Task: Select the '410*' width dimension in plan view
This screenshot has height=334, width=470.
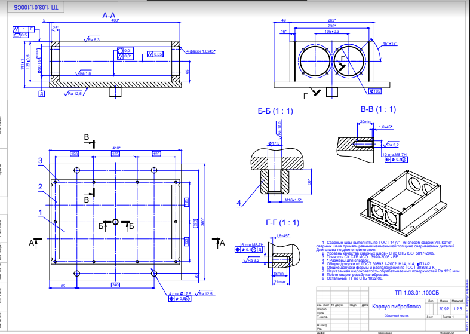Action: tap(116, 148)
